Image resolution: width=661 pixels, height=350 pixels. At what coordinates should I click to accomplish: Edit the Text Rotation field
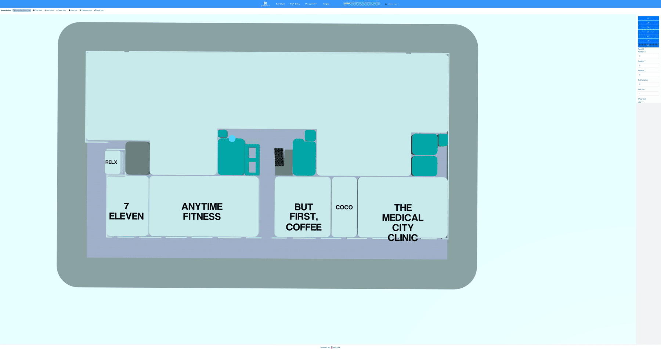(x=648, y=84)
